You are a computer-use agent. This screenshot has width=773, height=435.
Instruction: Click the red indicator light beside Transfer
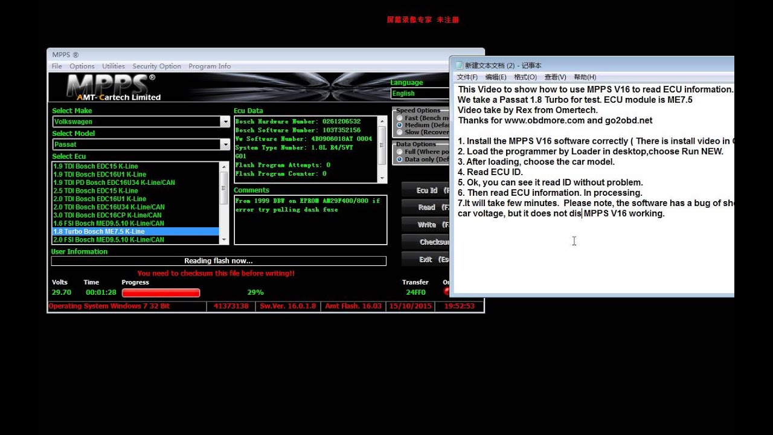[x=447, y=292]
